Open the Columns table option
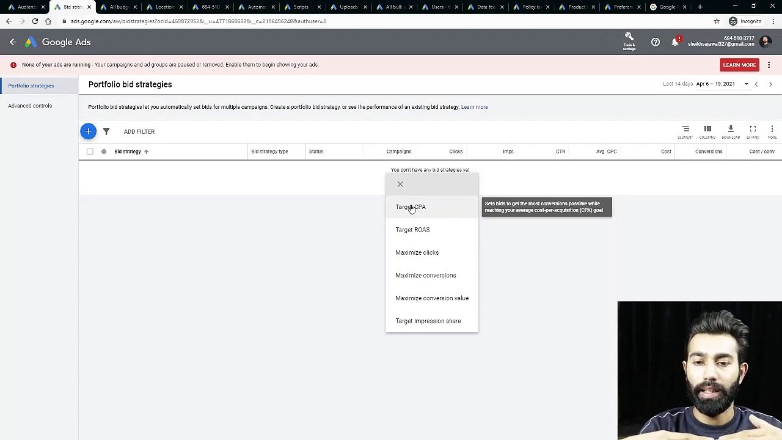782x440 pixels. 707,131
